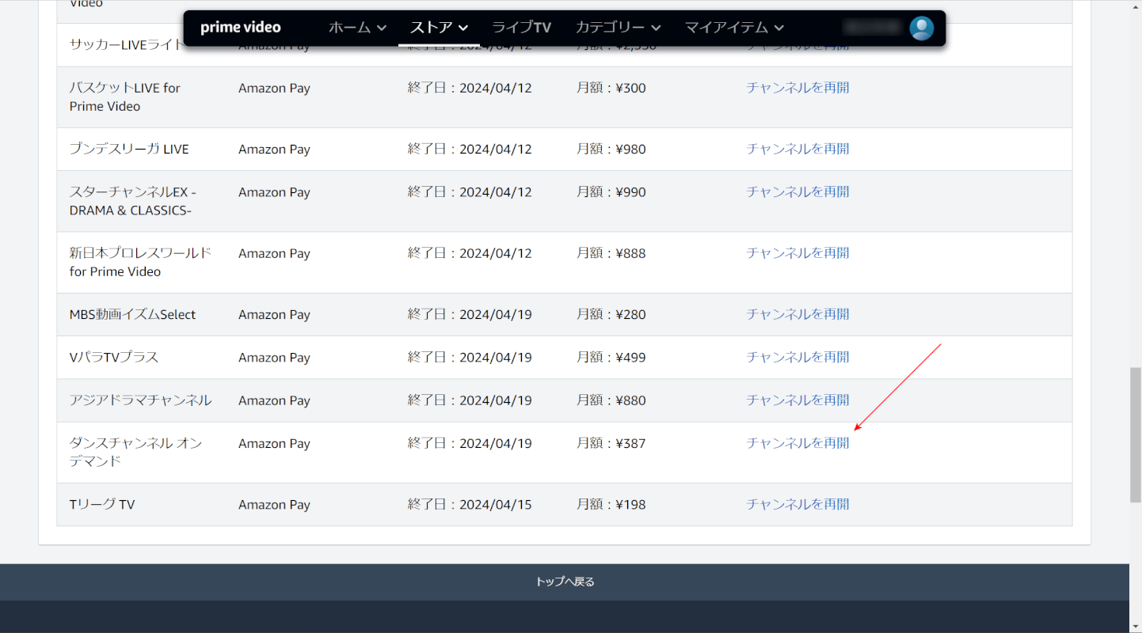This screenshot has height=633, width=1142.
Task: Select the アジアドラマチャンネル name text
Action: [x=140, y=400]
